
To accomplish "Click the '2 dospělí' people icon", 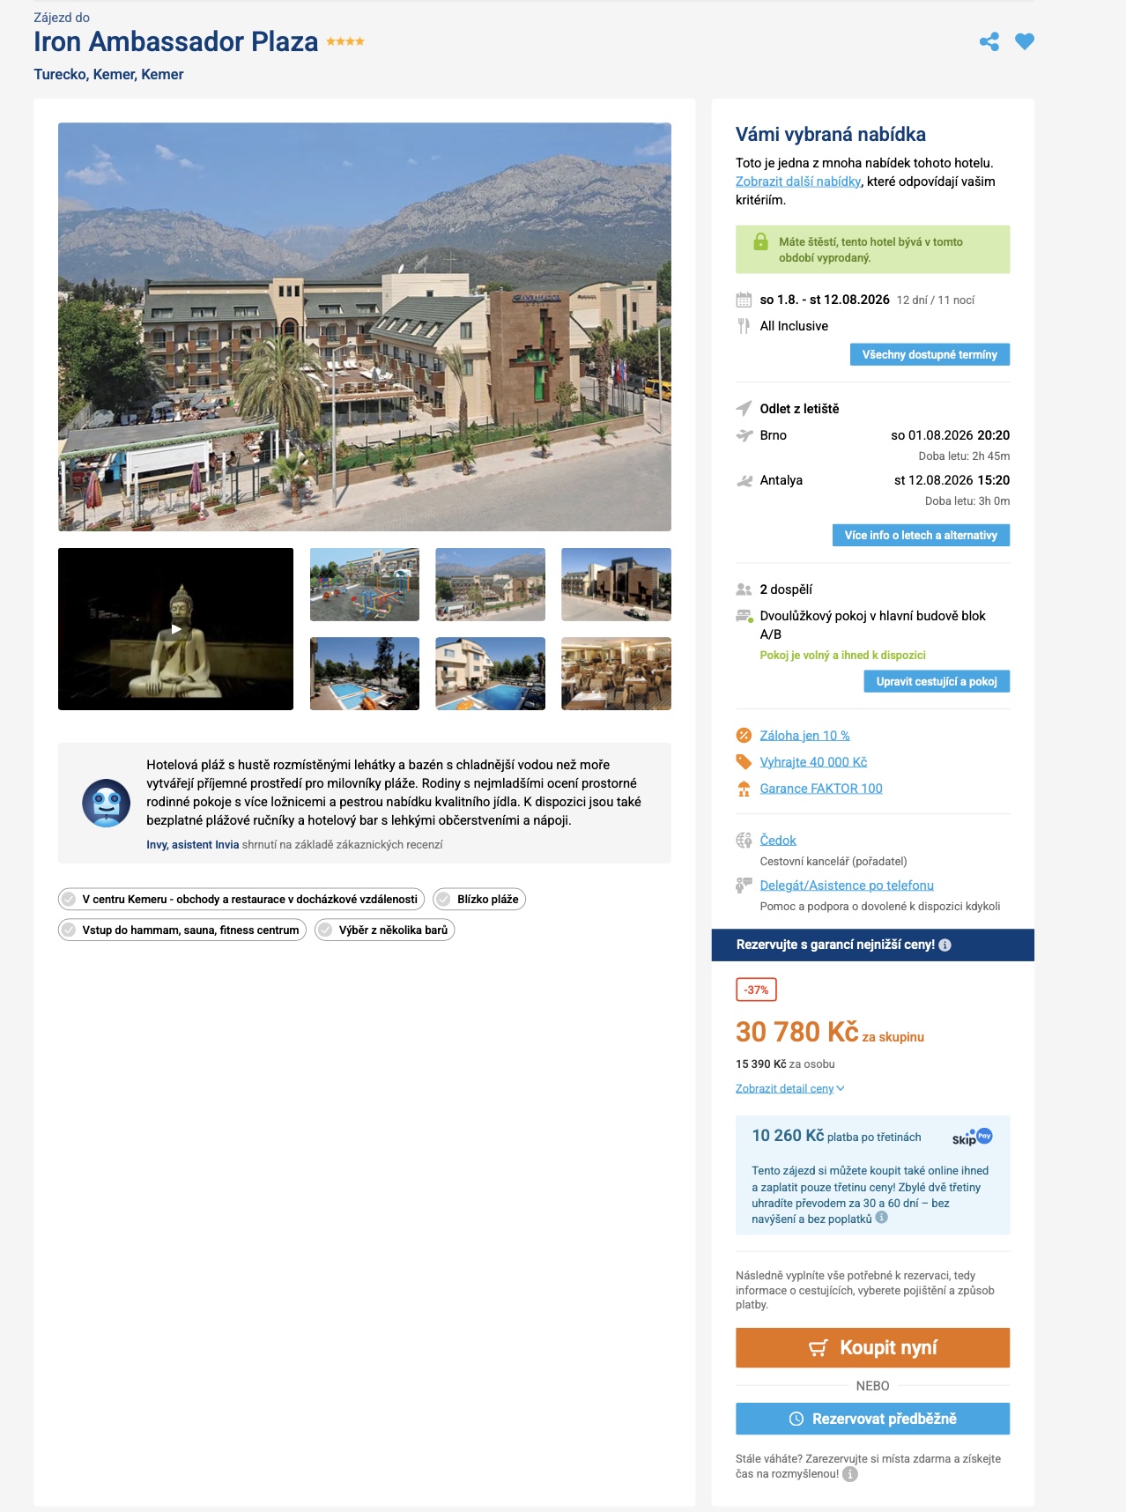I will (744, 589).
